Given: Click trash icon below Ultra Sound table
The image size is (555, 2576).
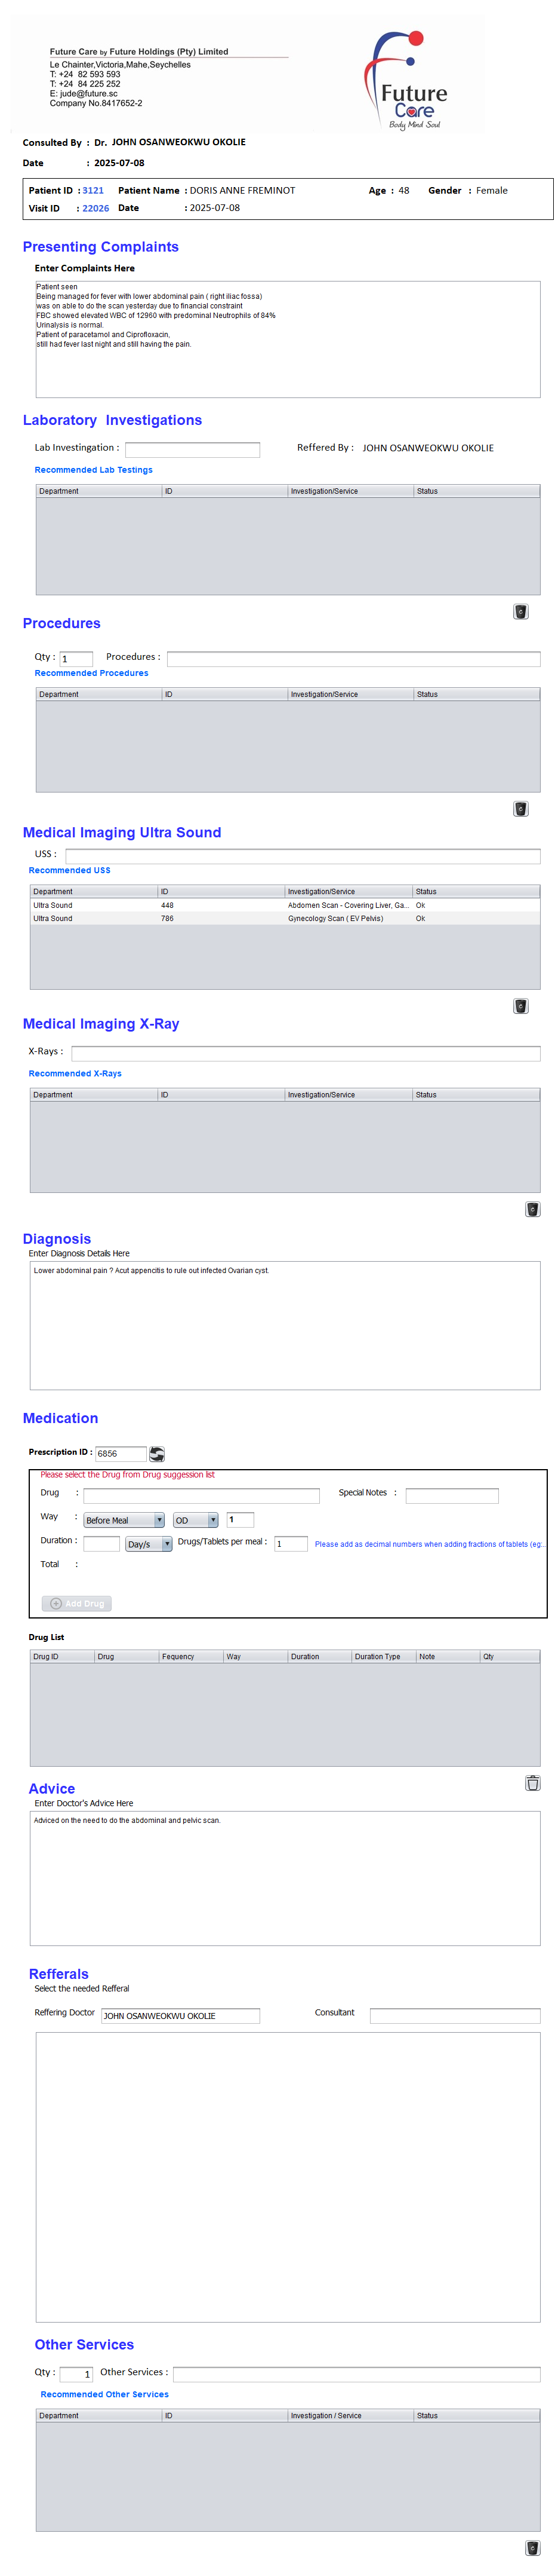Looking at the screenshot, I should tap(520, 1006).
